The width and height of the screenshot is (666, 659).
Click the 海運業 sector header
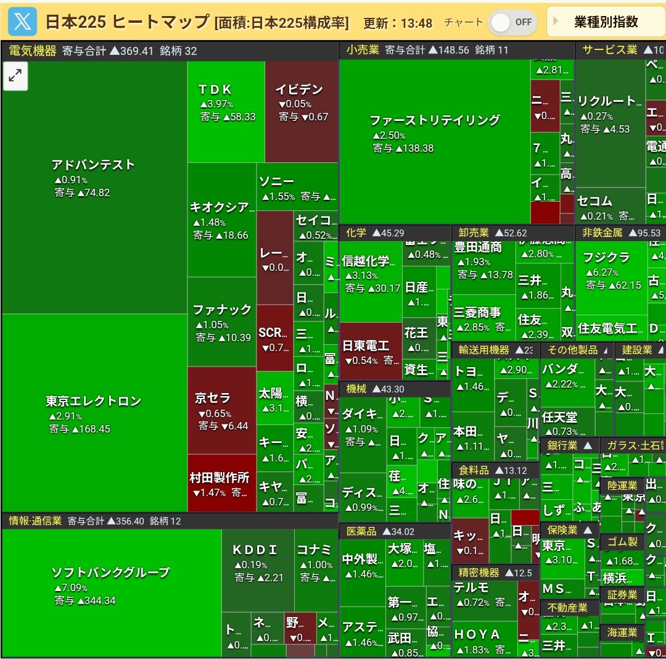coord(622,632)
